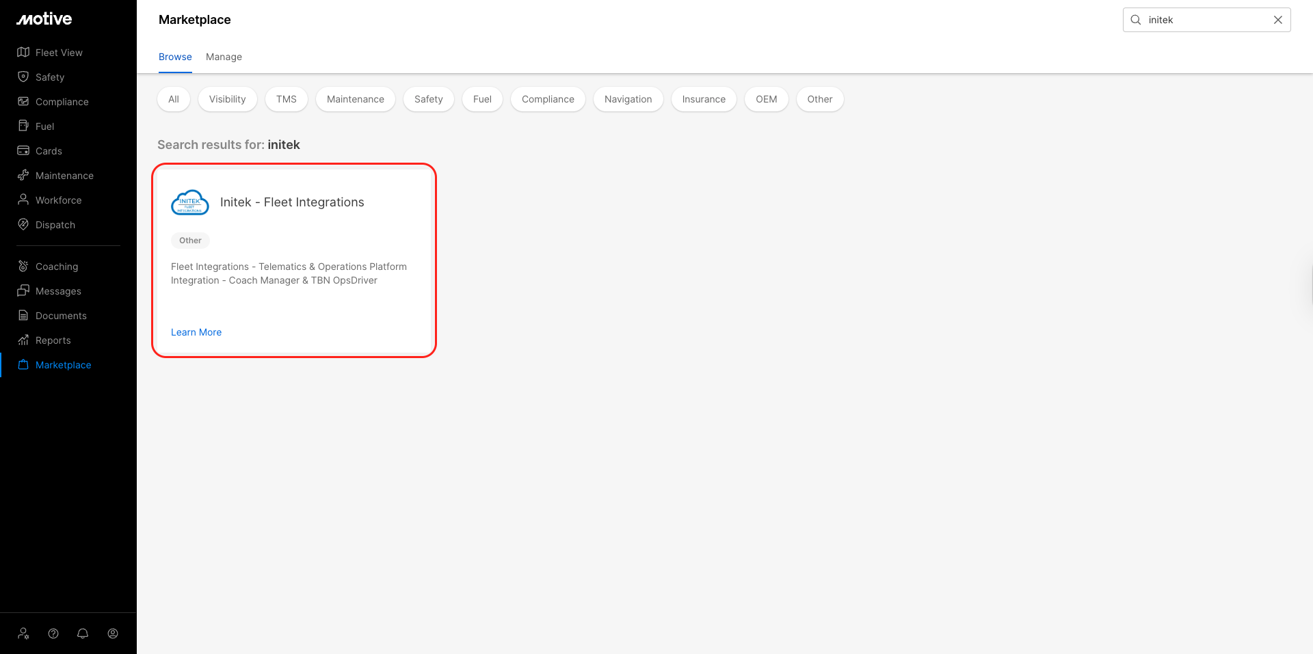1313x654 pixels.
Task: Click the Search results for initek heading
Action: tap(228, 145)
